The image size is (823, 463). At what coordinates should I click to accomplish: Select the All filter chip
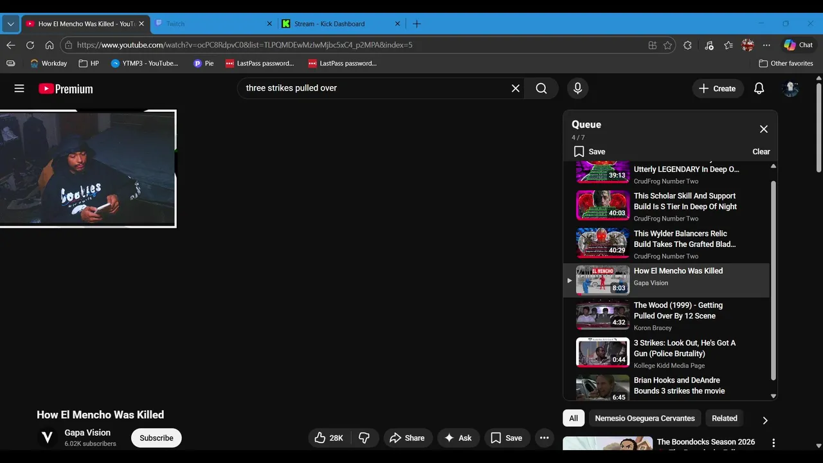click(574, 418)
